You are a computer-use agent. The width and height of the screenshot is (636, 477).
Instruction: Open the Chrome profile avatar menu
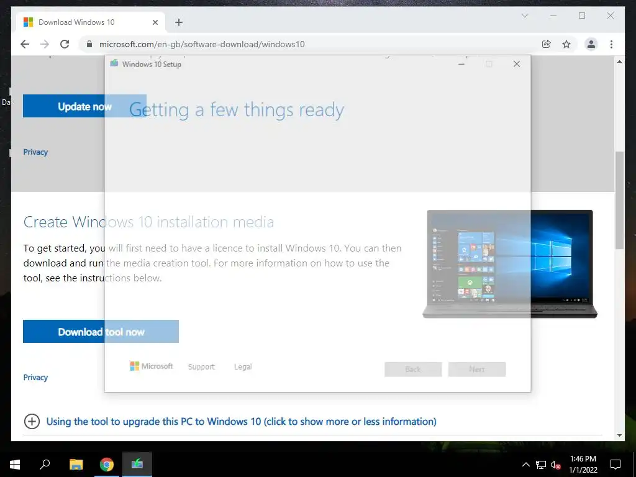pyautogui.click(x=591, y=44)
